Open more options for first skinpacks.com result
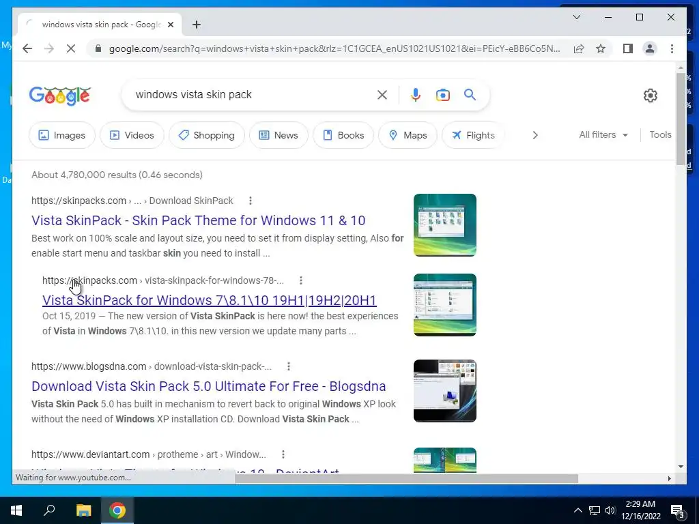Viewport: 699px width, 524px height. tap(250, 201)
